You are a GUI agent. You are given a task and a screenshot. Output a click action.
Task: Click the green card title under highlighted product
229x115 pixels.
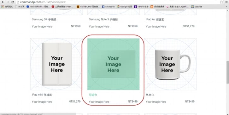click(x=93, y=95)
